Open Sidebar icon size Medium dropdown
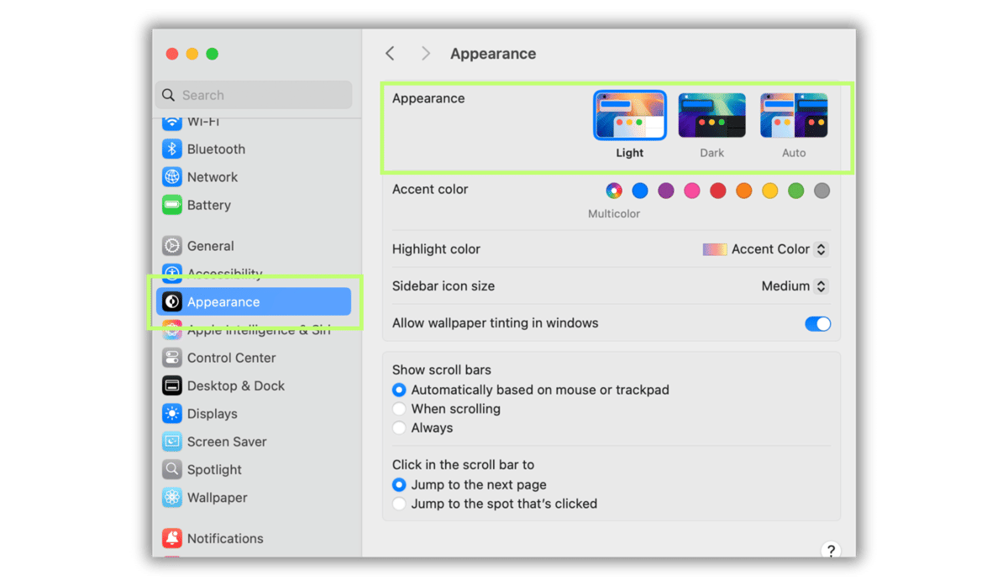 [x=795, y=286]
